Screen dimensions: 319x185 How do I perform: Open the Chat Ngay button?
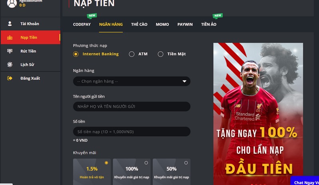(x=305, y=181)
